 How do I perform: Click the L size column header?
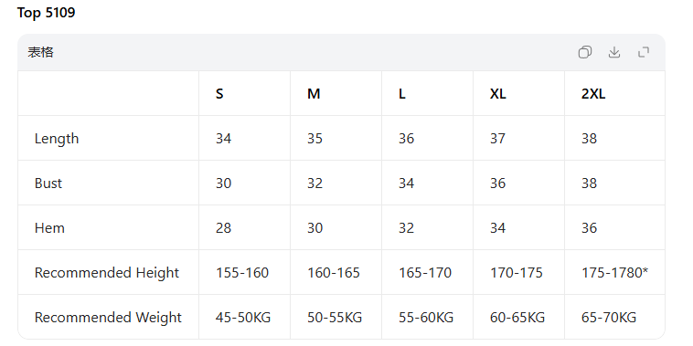pyautogui.click(x=402, y=94)
